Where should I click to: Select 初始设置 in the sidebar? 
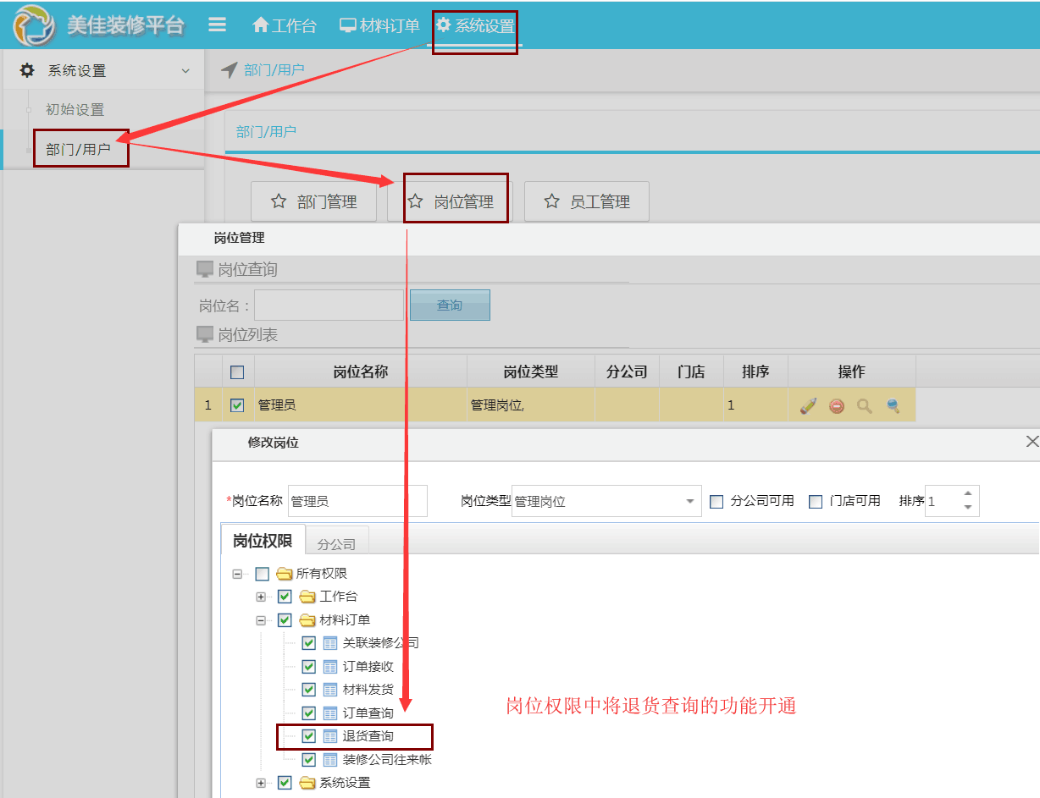(x=75, y=109)
